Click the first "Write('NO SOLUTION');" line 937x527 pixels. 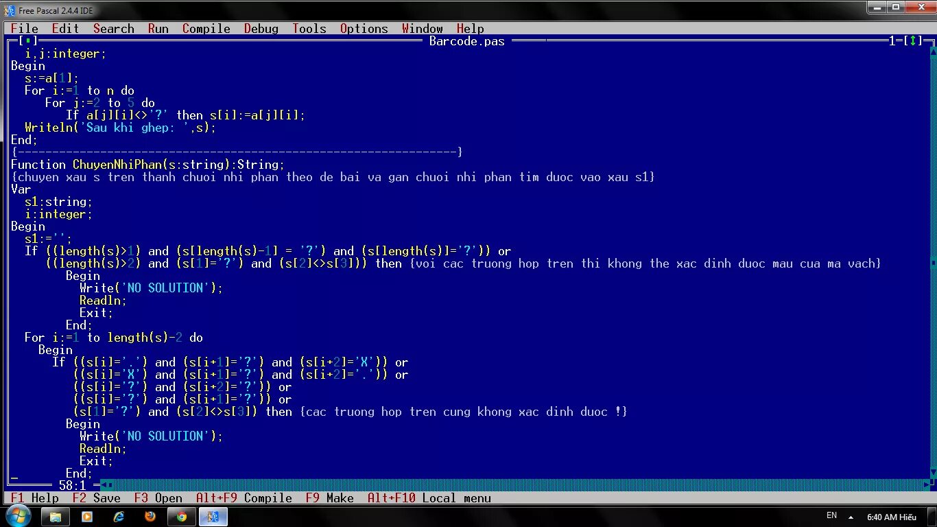coord(152,288)
